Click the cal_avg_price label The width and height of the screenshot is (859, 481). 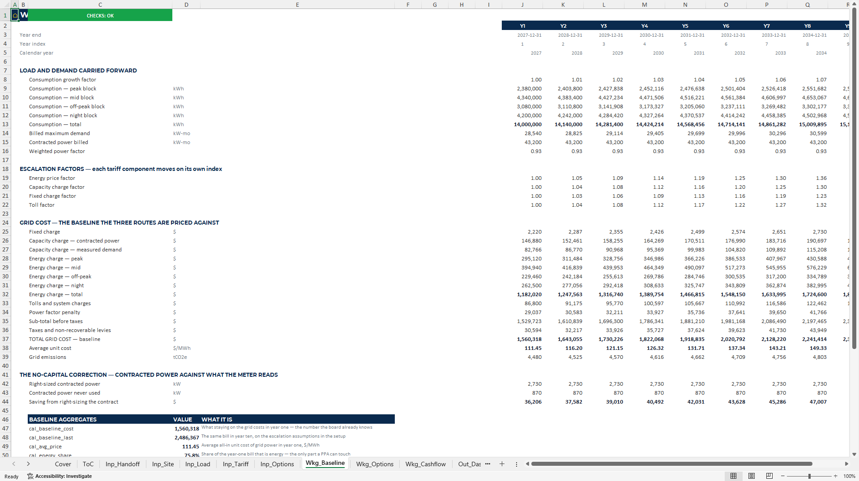[x=45, y=447]
